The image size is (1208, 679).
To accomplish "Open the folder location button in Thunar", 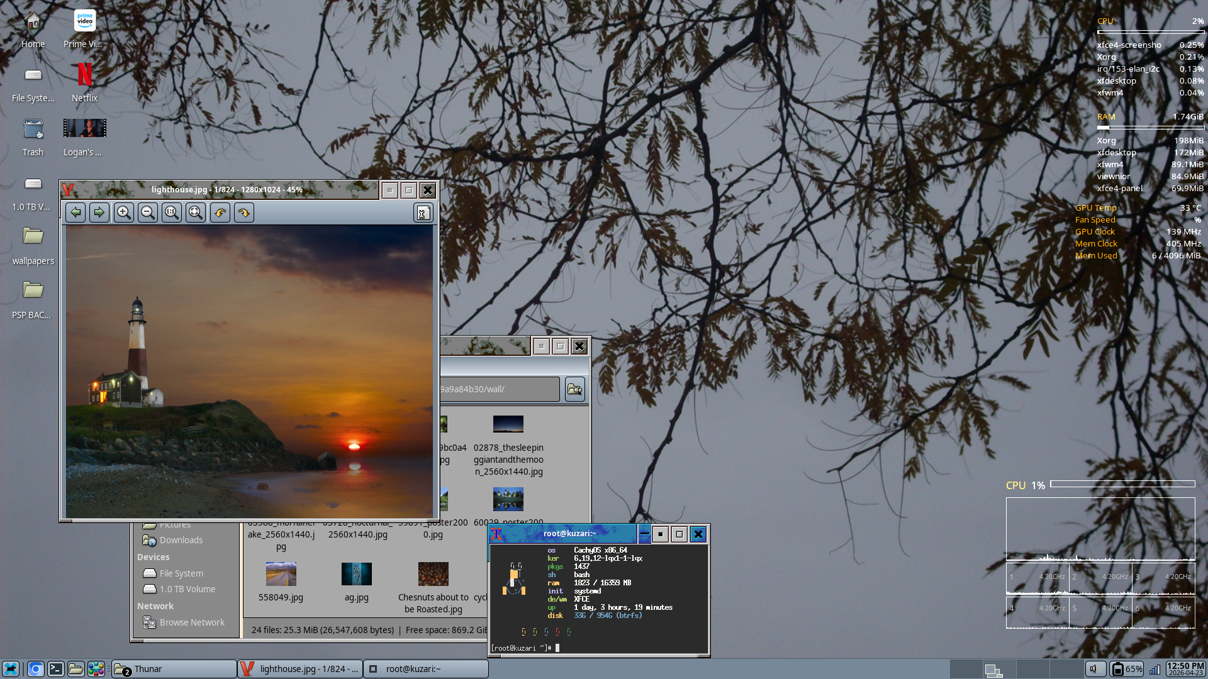I will (x=574, y=389).
